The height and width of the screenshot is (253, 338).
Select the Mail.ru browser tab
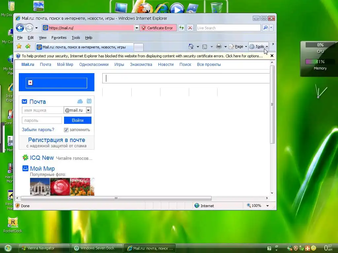click(84, 47)
